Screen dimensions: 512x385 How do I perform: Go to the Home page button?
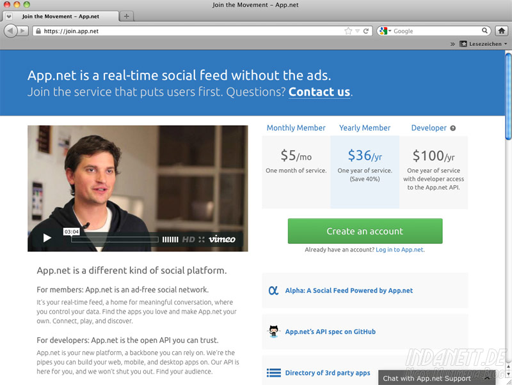(x=502, y=31)
